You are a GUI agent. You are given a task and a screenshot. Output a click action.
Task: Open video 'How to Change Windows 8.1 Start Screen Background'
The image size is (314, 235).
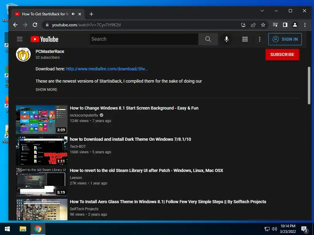134,108
